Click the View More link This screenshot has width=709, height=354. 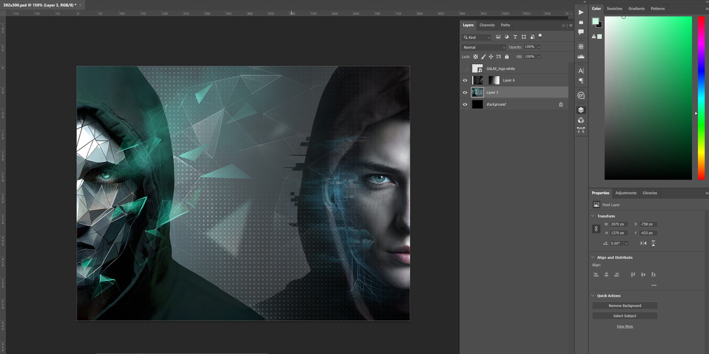click(x=625, y=326)
